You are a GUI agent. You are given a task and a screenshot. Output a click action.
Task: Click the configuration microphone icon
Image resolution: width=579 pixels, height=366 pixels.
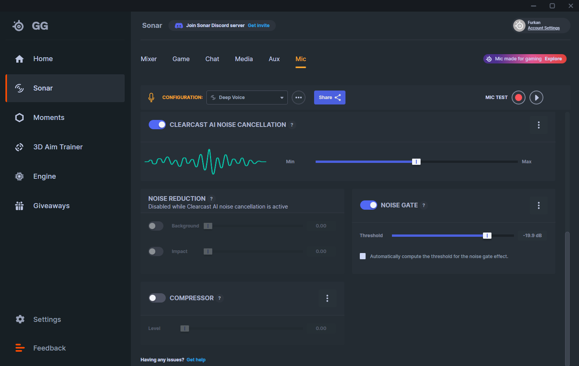click(151, 97)
